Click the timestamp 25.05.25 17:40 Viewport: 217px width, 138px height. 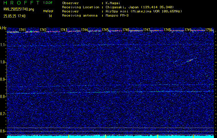click(14, 16)
